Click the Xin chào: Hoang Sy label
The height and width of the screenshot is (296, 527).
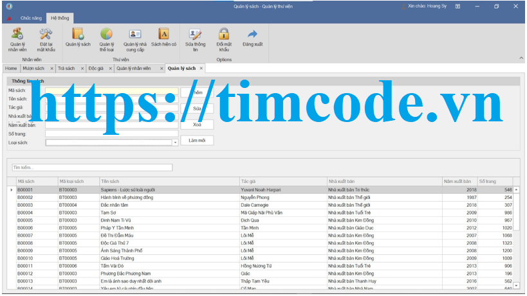(427, 6)
